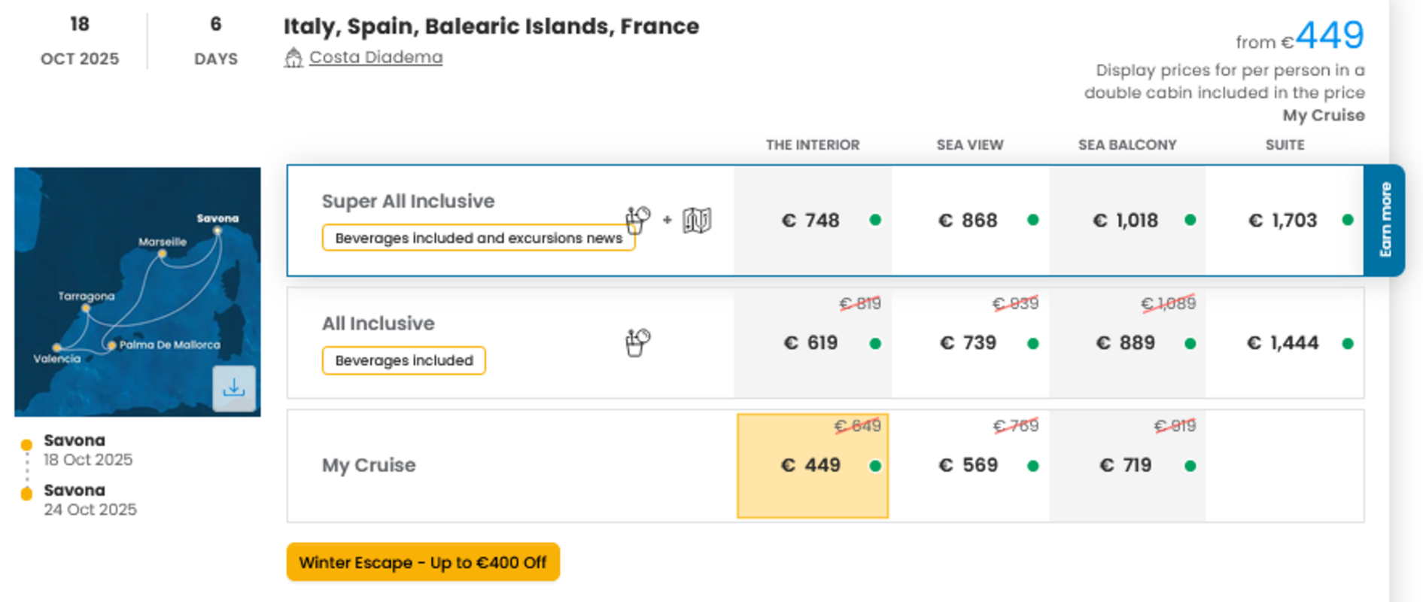Screen dimensions: 1423x602
Task: Choose All Inclusive sea balcony € 889
Action: [1127, 343]
